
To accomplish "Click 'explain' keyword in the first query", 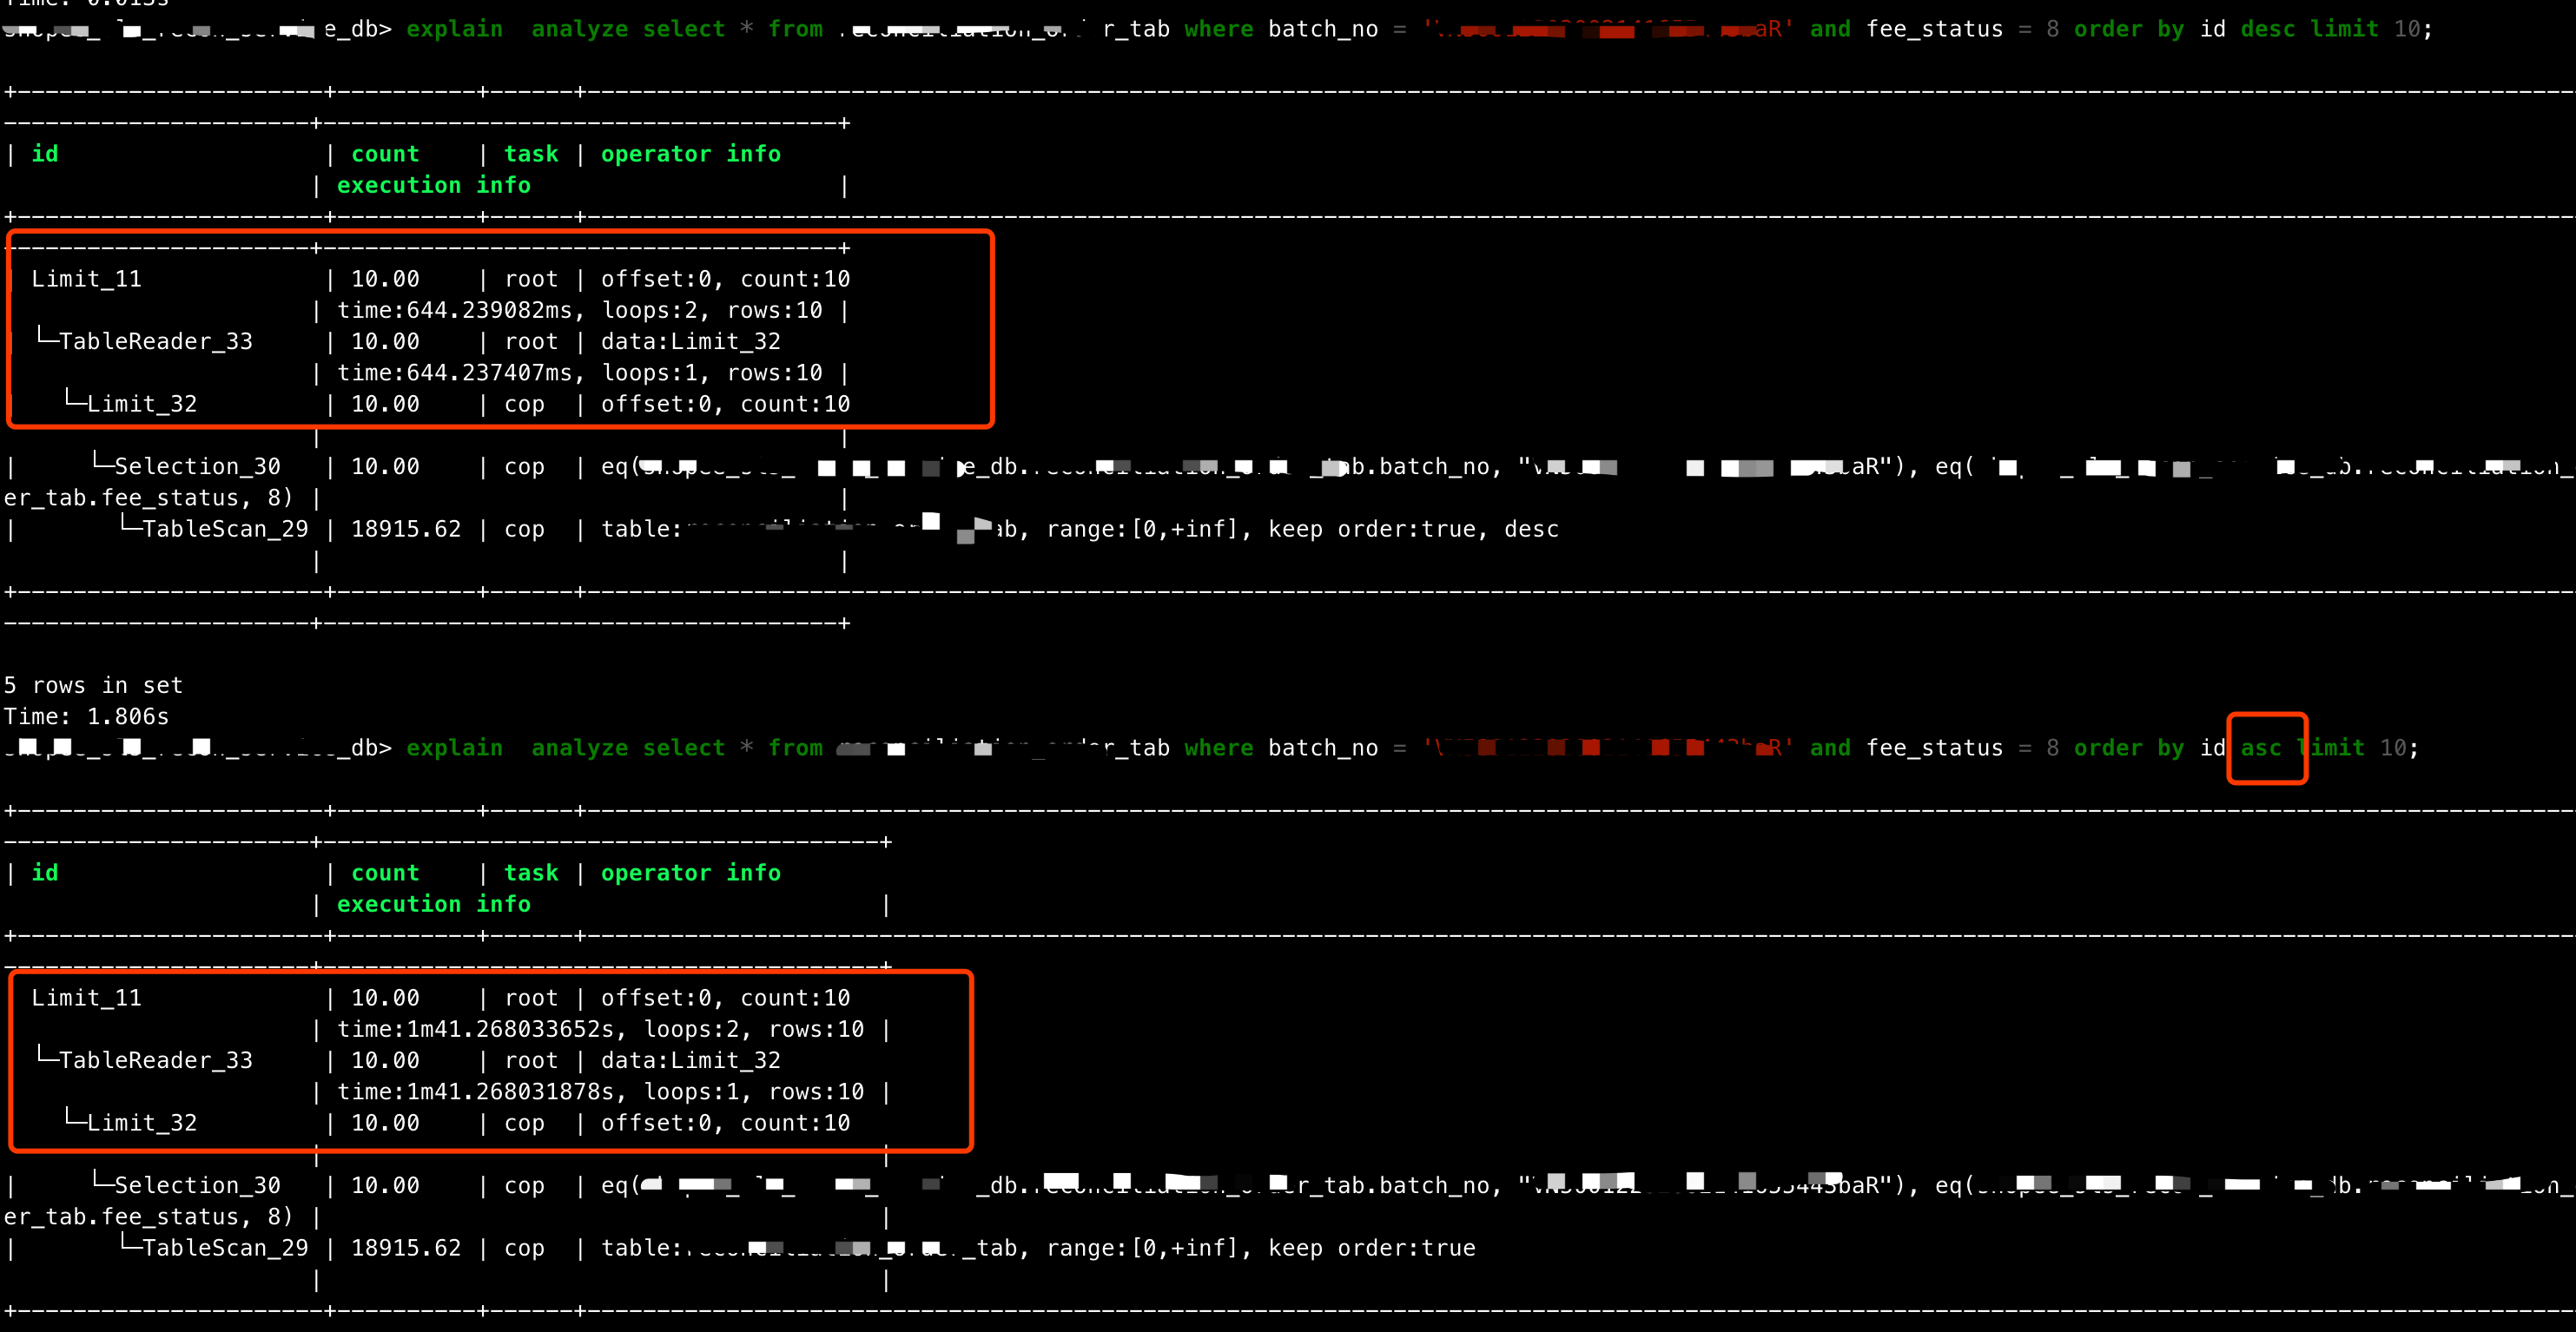I will click(454, 29).
